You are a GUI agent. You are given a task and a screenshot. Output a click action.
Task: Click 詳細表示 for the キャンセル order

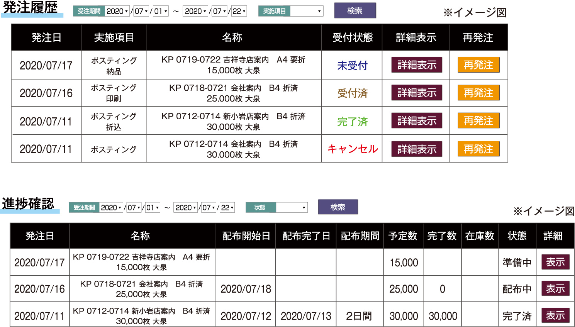417,149
